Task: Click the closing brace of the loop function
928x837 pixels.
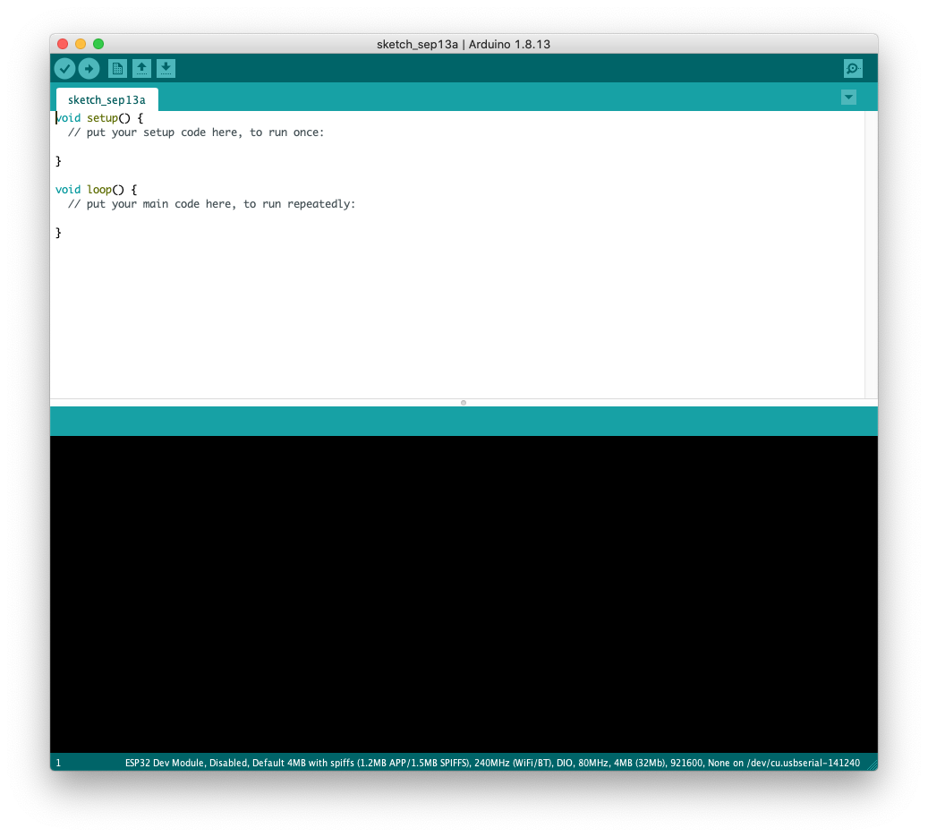Action: click(x=58, y=233)
